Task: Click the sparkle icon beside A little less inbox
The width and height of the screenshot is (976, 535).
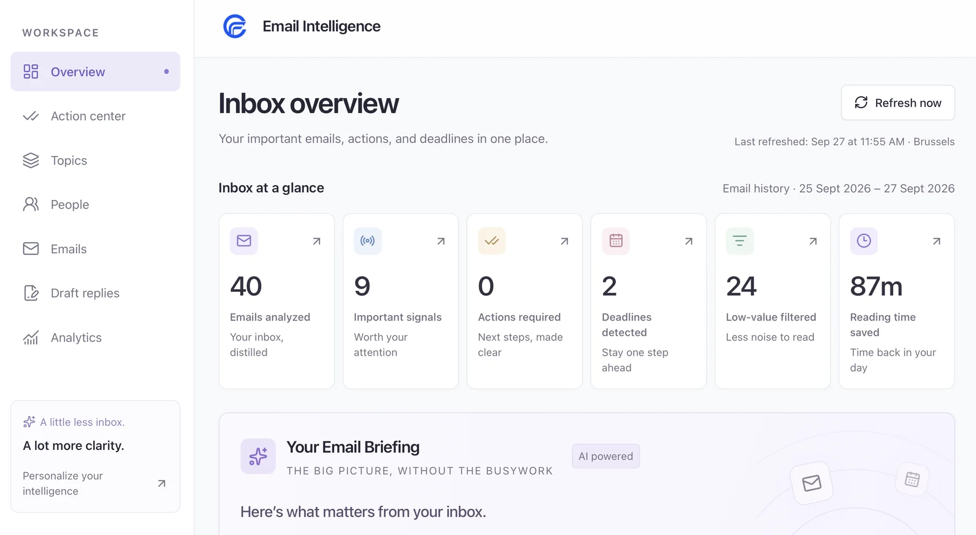Action: tap(29, 422)
